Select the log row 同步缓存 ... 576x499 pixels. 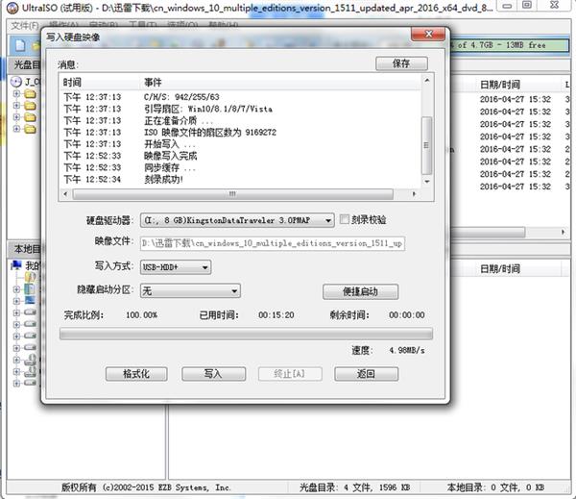click(241, 168)
